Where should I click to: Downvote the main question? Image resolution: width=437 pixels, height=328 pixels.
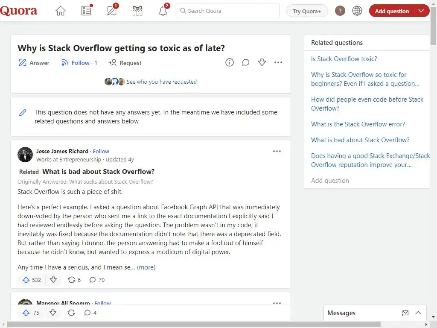(x=262, y=62)
